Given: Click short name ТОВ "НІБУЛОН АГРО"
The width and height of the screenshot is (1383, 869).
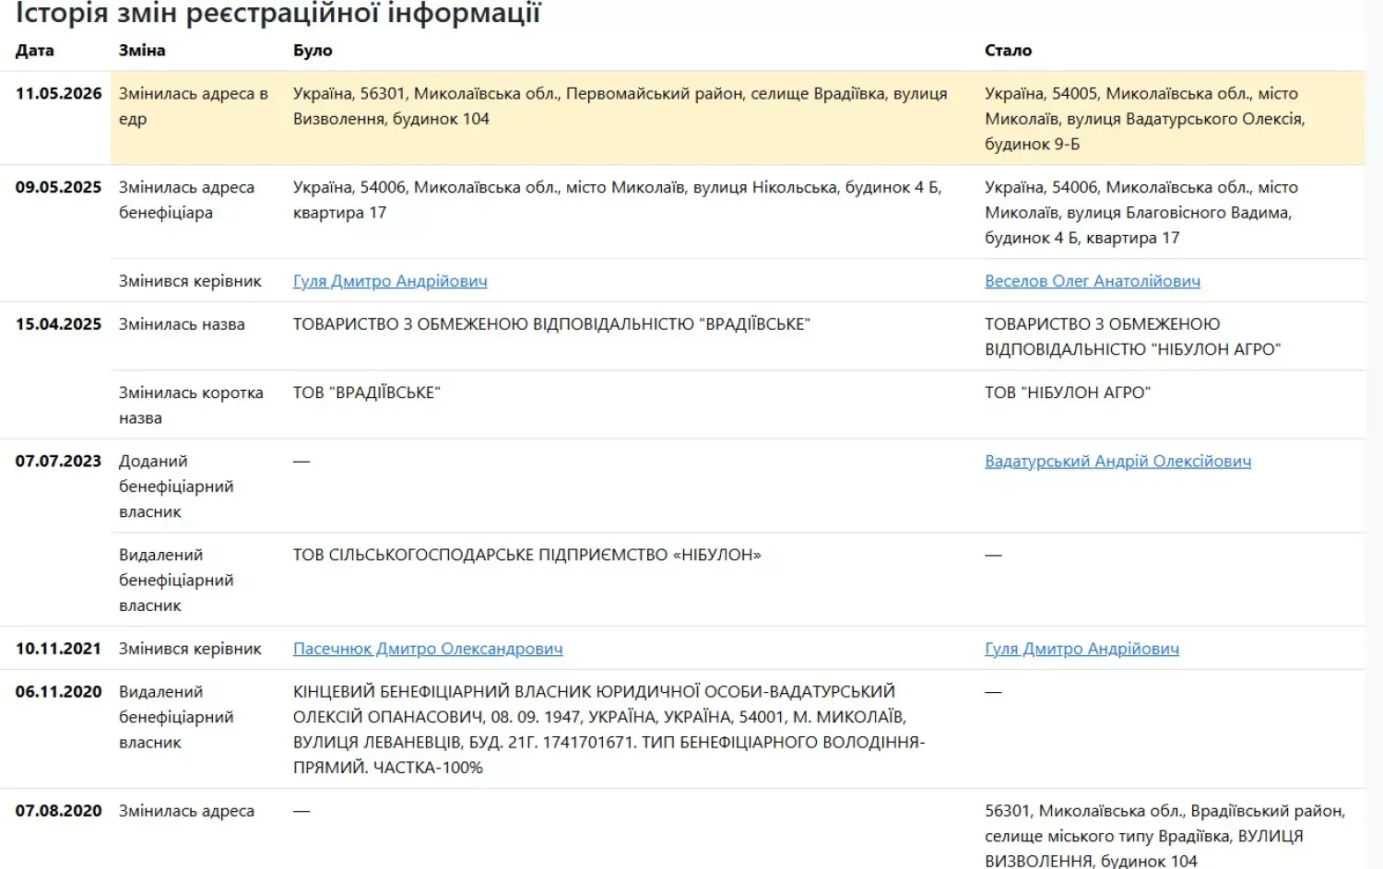Looking at the screenshot, I should click(1068, 393).
